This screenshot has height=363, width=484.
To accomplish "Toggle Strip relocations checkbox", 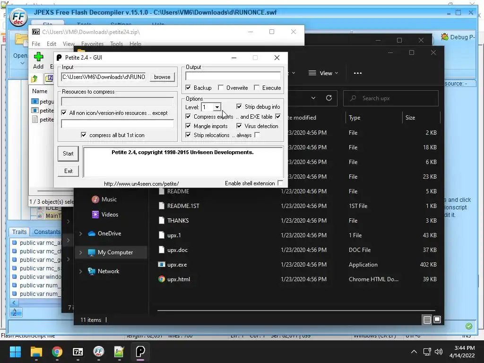I will pos(188,135).
